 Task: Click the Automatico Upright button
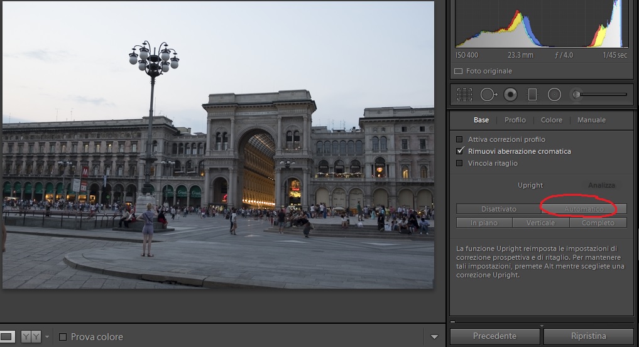click(584, 209)
